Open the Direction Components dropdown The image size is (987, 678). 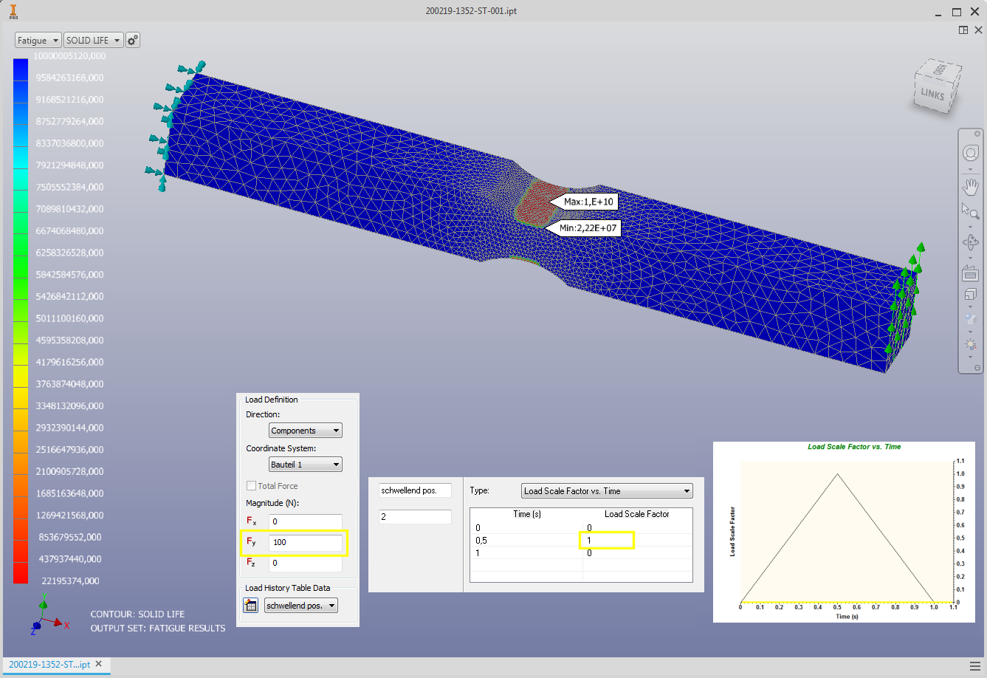(x=305, y=431)
